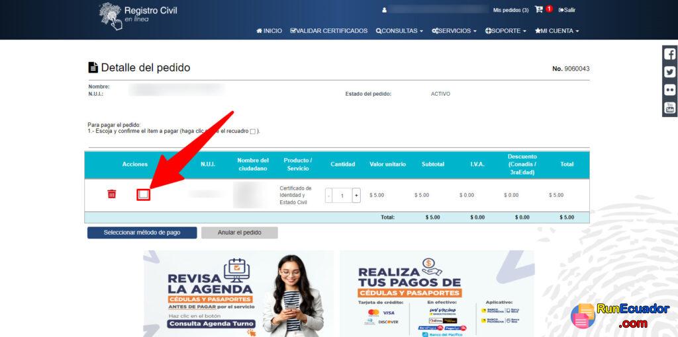Log out using Salir
The height and width of the screenshot is (337, 678).
click(x=567, y=10)
